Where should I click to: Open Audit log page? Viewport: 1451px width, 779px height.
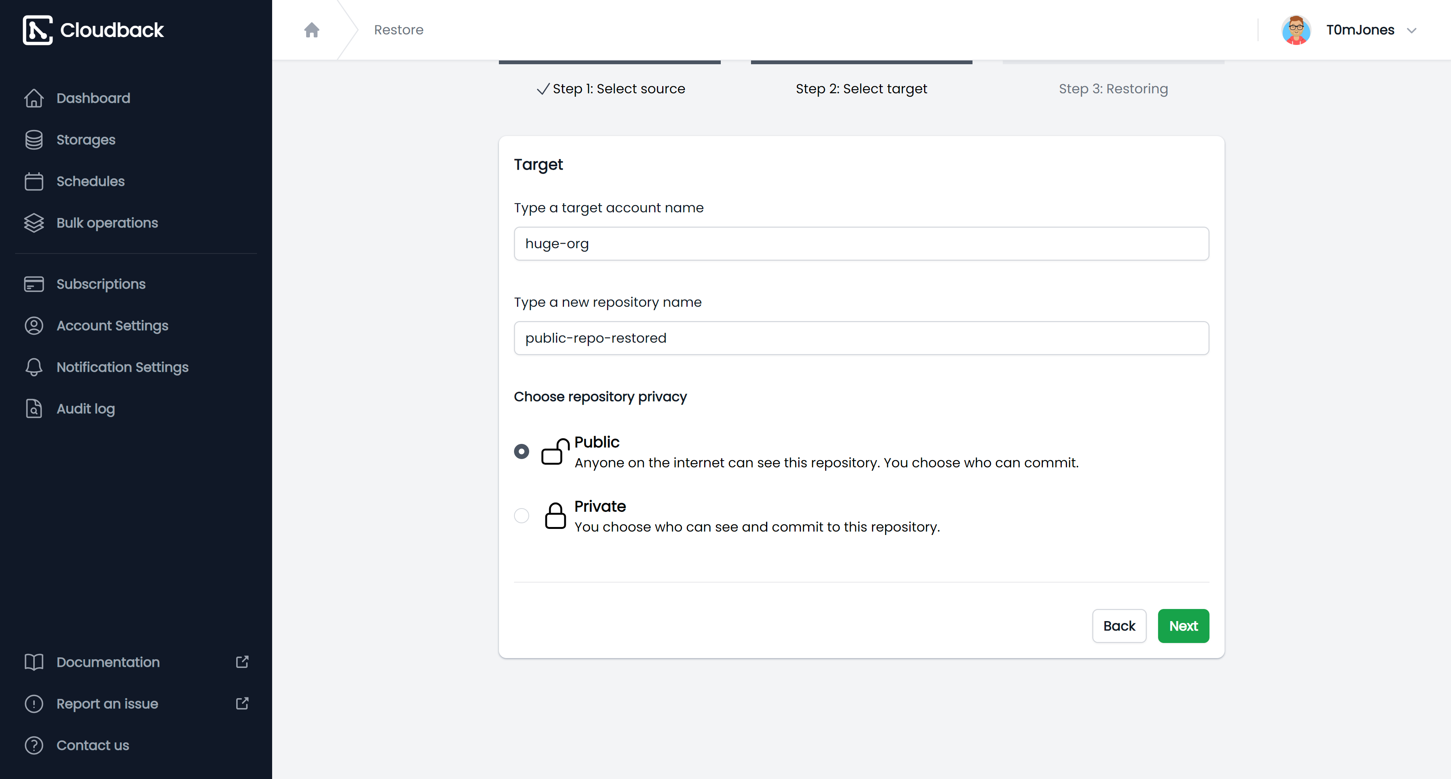click(x=86, y=409)
